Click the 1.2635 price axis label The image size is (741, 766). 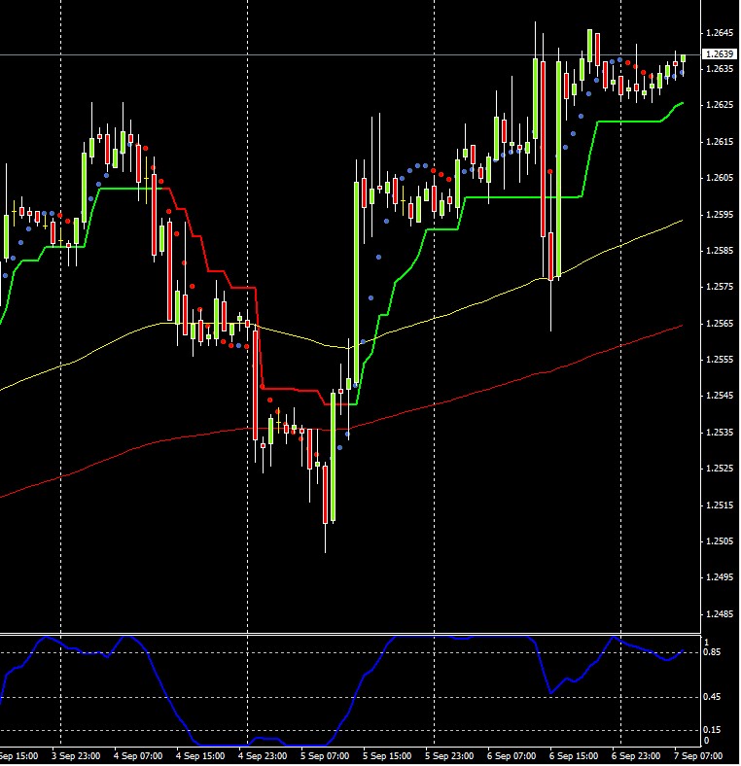coord(720,69)
